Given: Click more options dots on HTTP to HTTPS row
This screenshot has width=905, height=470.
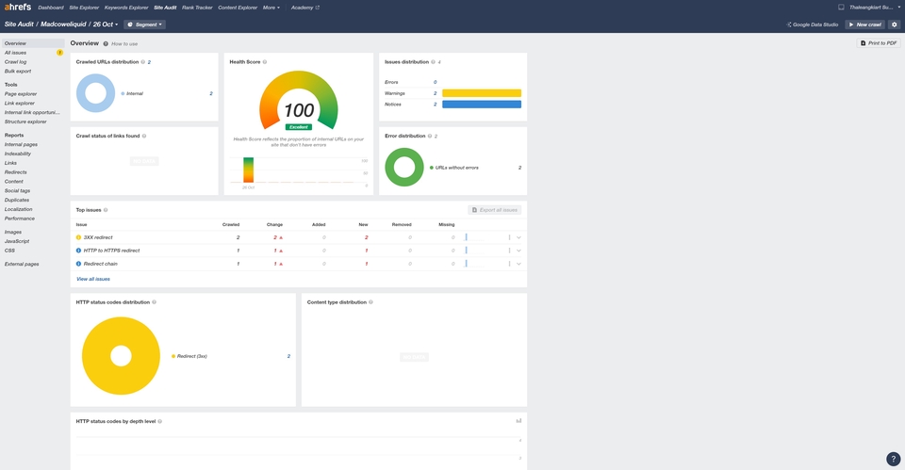Looking at the screenshot, I should click(x=509, y=251).
